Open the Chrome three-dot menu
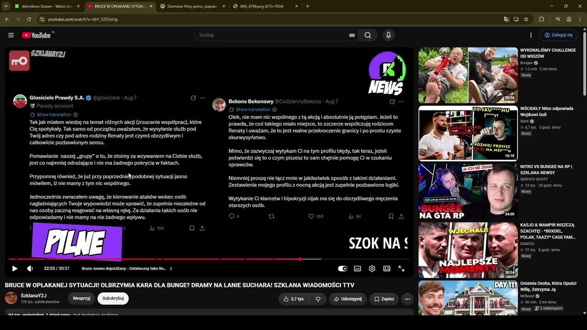587x330 pixels. (x=580, y=19)
